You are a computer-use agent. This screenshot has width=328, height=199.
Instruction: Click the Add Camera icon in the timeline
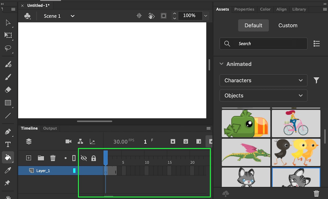coord(68,142)
